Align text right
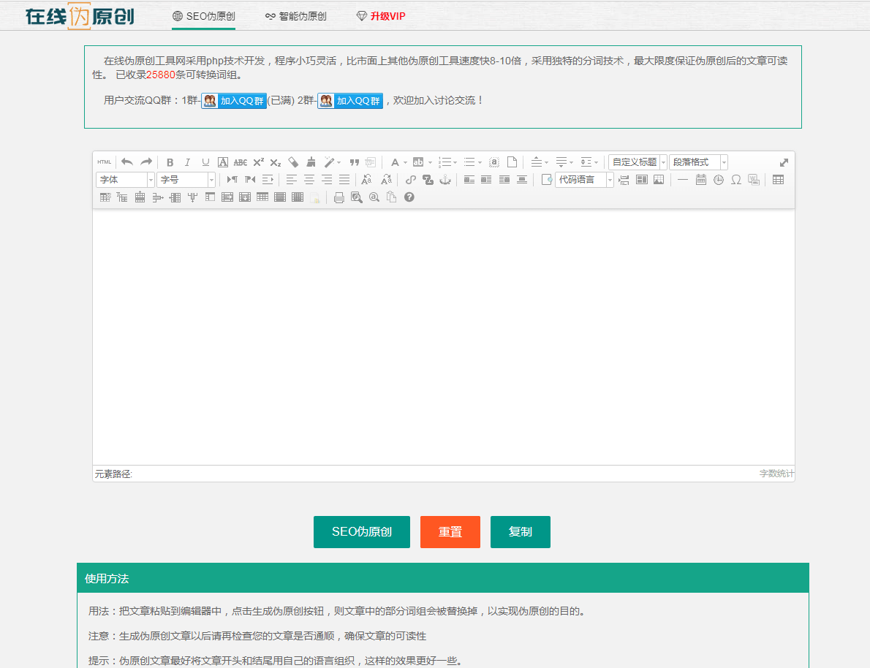 tap(327, 180)
